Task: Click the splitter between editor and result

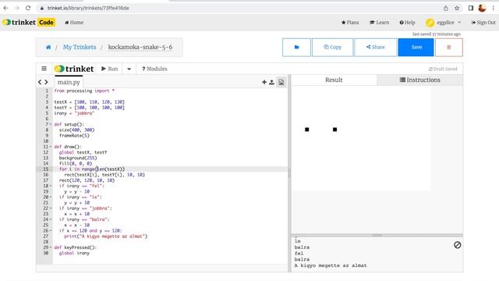Action: (289, 173)
